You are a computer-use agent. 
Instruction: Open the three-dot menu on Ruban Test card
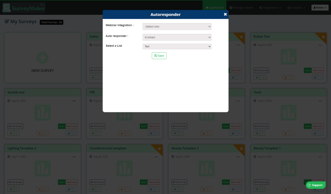tap(320, 45)
